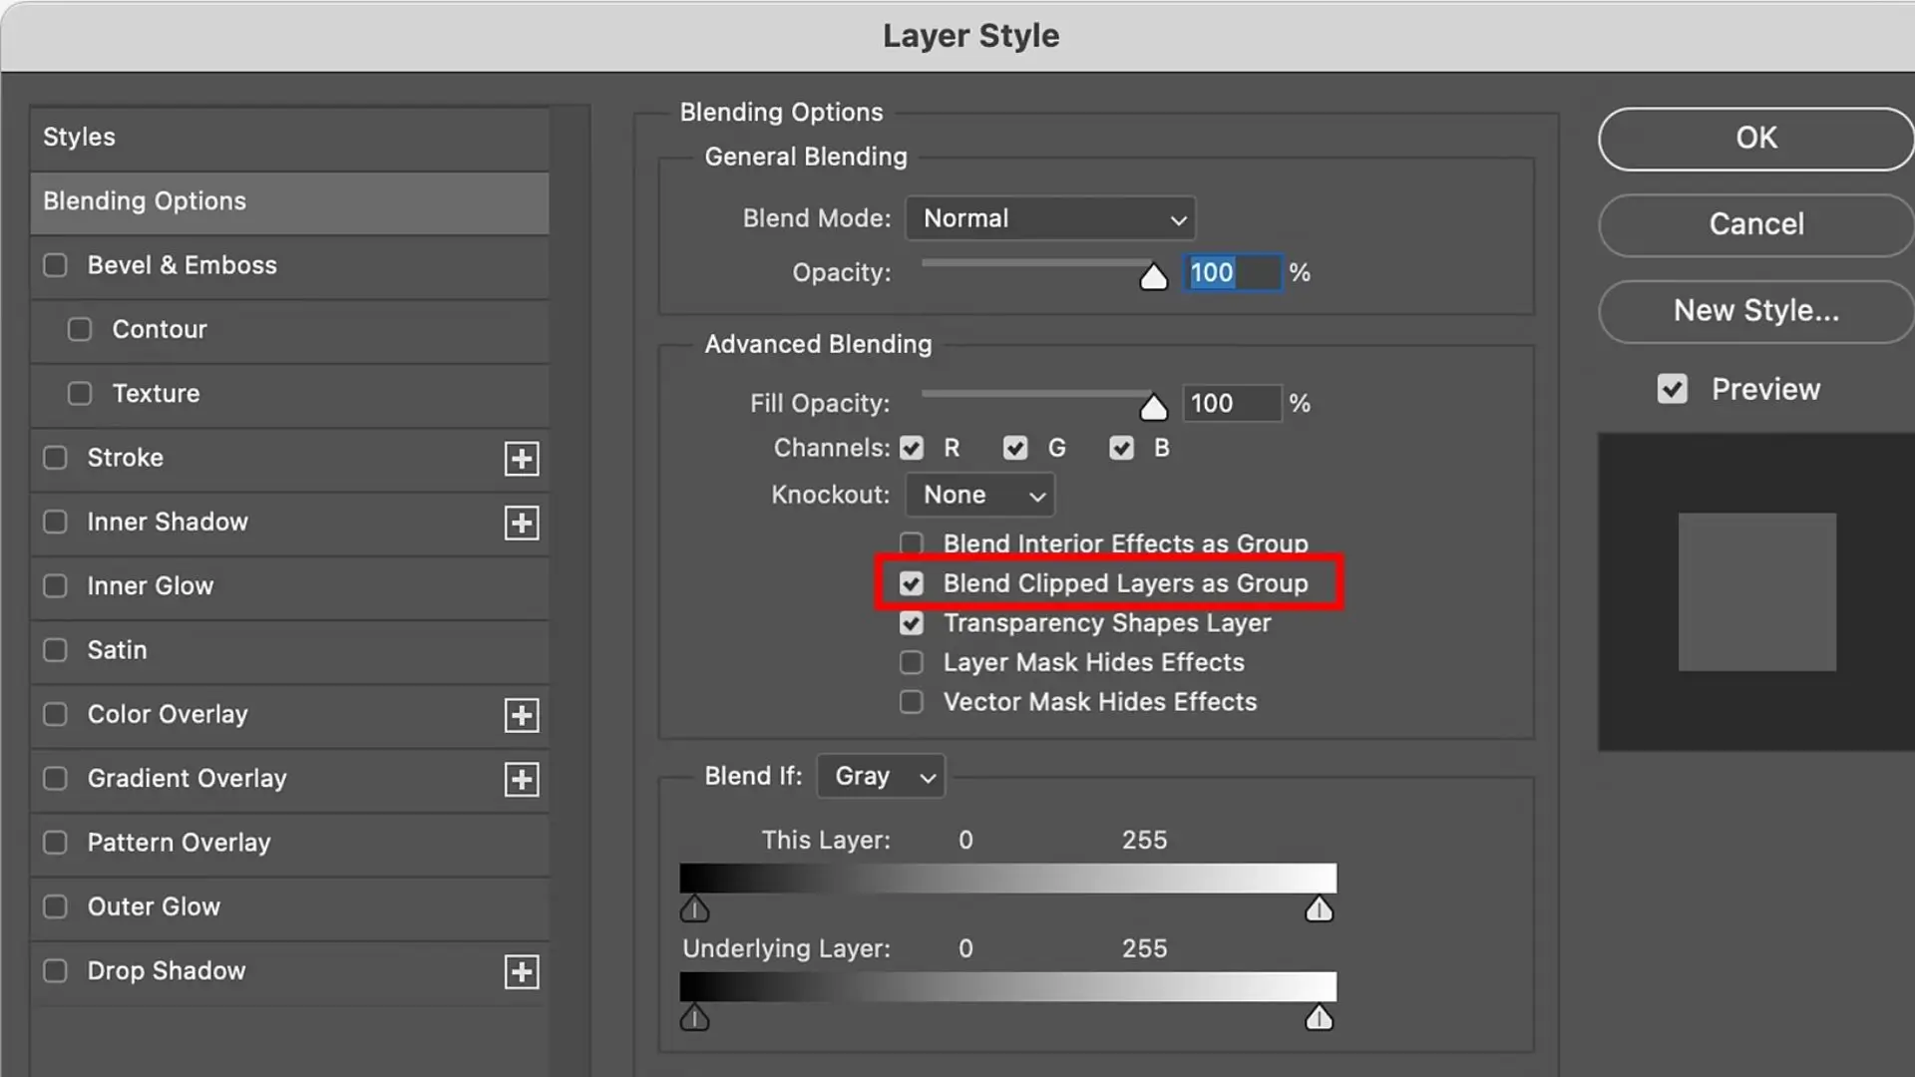Add another Gradient Overlay with plus icon
Viewport: 1915px width, 1077px height.
pos(522,779)
